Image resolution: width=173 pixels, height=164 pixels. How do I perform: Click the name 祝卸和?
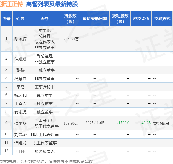(20, 95)
